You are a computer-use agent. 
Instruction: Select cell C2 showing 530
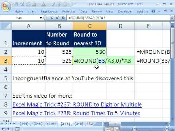click(90, 52)
